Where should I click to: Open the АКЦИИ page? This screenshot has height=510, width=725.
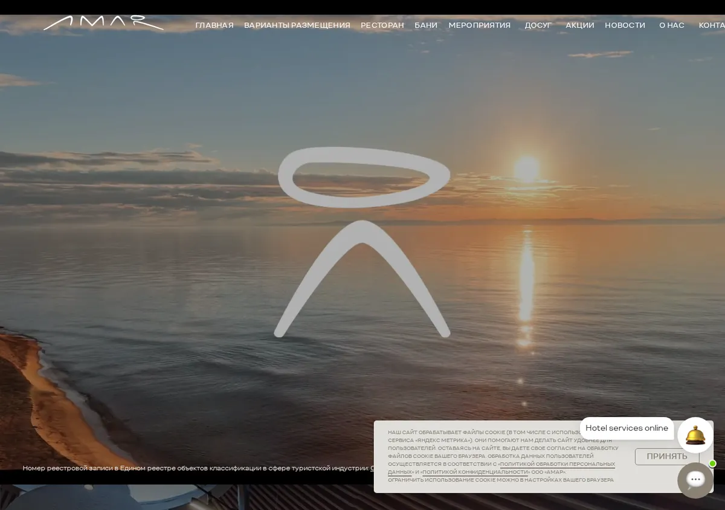[580, 25]
